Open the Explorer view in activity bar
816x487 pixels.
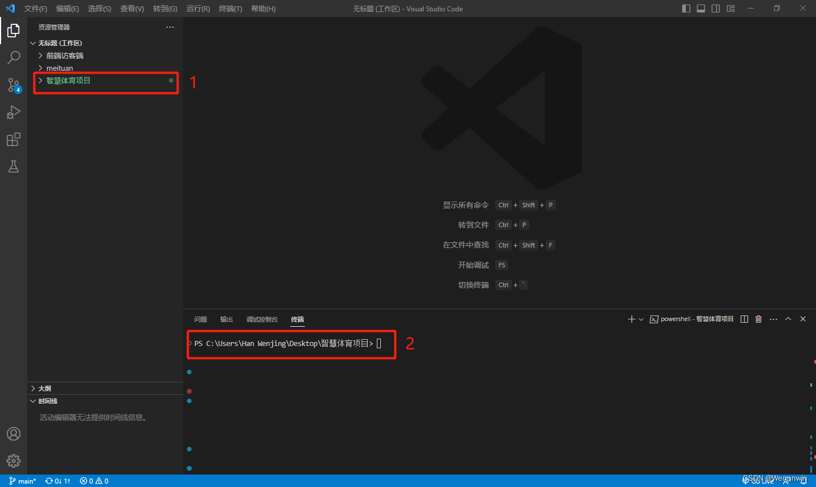[14, 30]
